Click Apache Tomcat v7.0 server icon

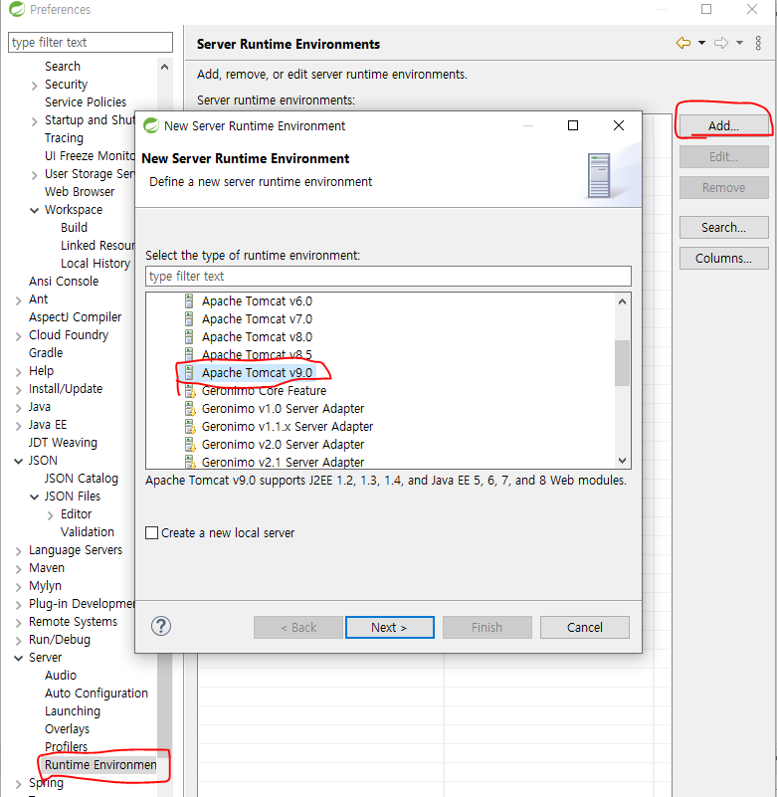(189, 319)
